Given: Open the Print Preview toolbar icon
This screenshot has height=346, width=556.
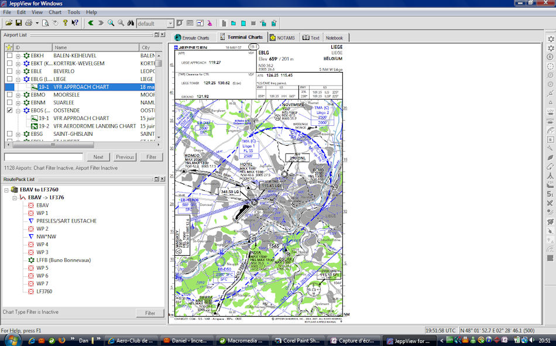Looking at the screenshot, I should [x=46, y=23].
